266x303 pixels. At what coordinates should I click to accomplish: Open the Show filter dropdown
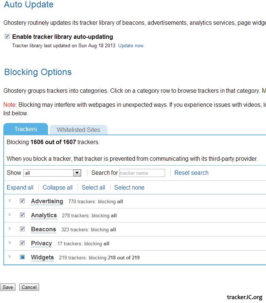[x=52, y=173]
